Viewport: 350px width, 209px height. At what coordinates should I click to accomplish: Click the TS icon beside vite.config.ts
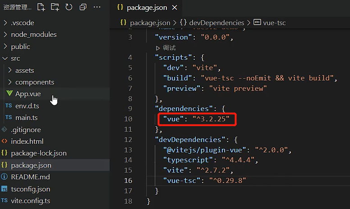coord(4,200)
